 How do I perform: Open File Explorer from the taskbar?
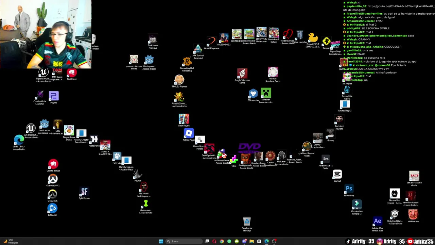(x=251, y=241)
